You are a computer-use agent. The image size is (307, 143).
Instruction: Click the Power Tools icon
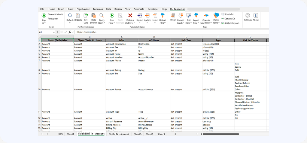pos(216,15)
